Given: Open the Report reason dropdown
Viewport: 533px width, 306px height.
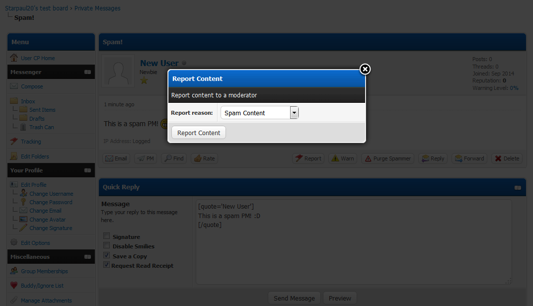Looking at the screenshot, I should point(259,113).
